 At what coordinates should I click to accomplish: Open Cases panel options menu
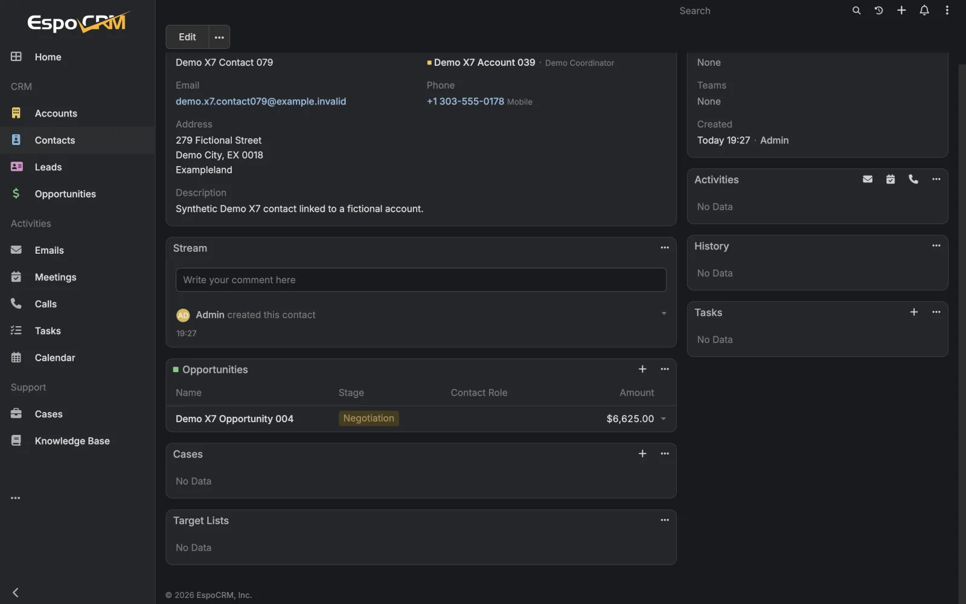pos(665,454)
